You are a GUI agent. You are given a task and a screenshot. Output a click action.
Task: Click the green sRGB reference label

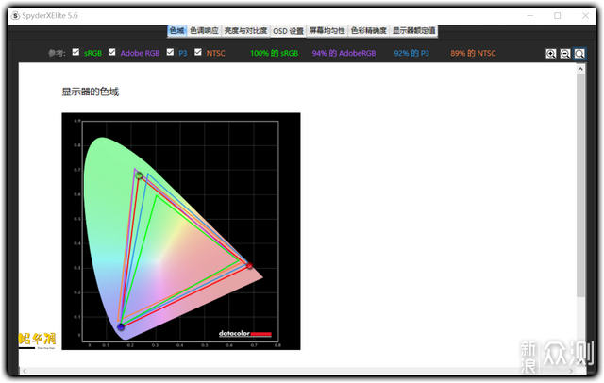(92, 53)
